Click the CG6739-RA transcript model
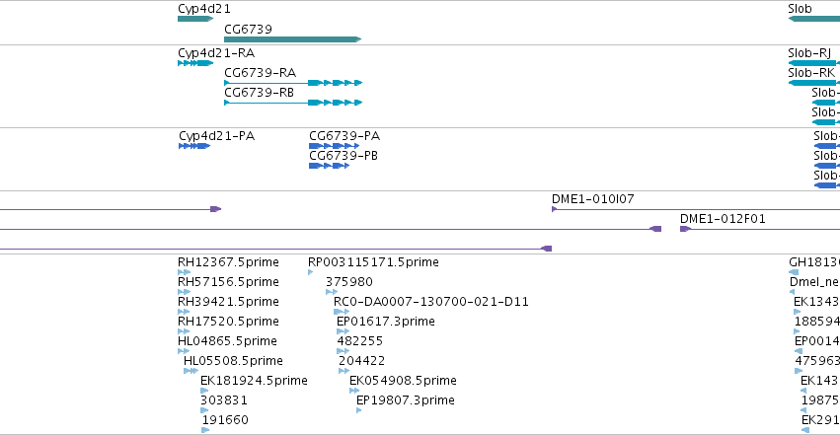 coord(292,83)
